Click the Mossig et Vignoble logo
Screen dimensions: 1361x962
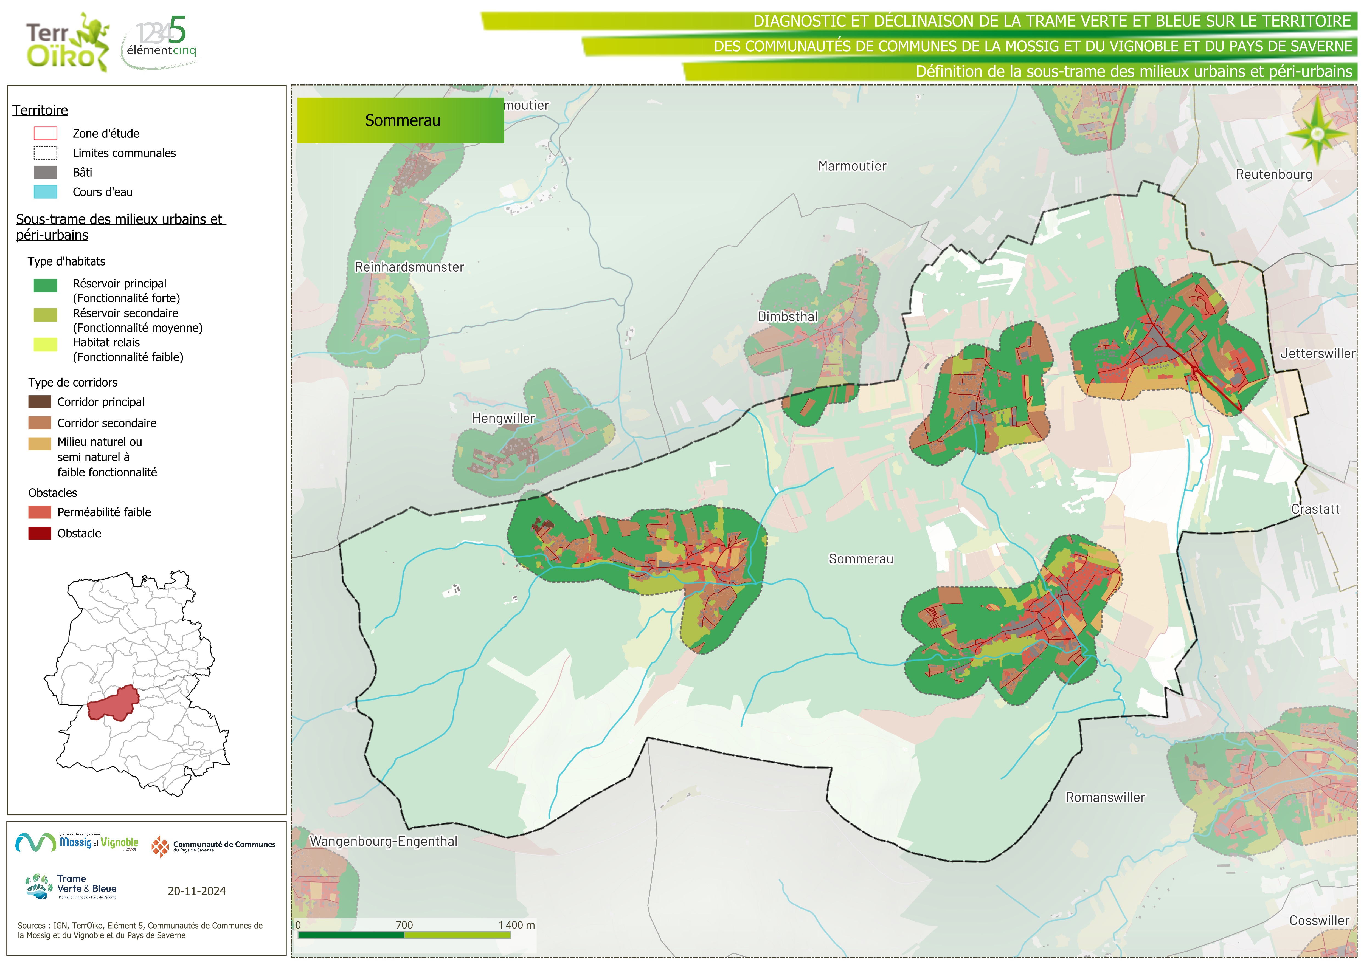click(x=77, y=842)
